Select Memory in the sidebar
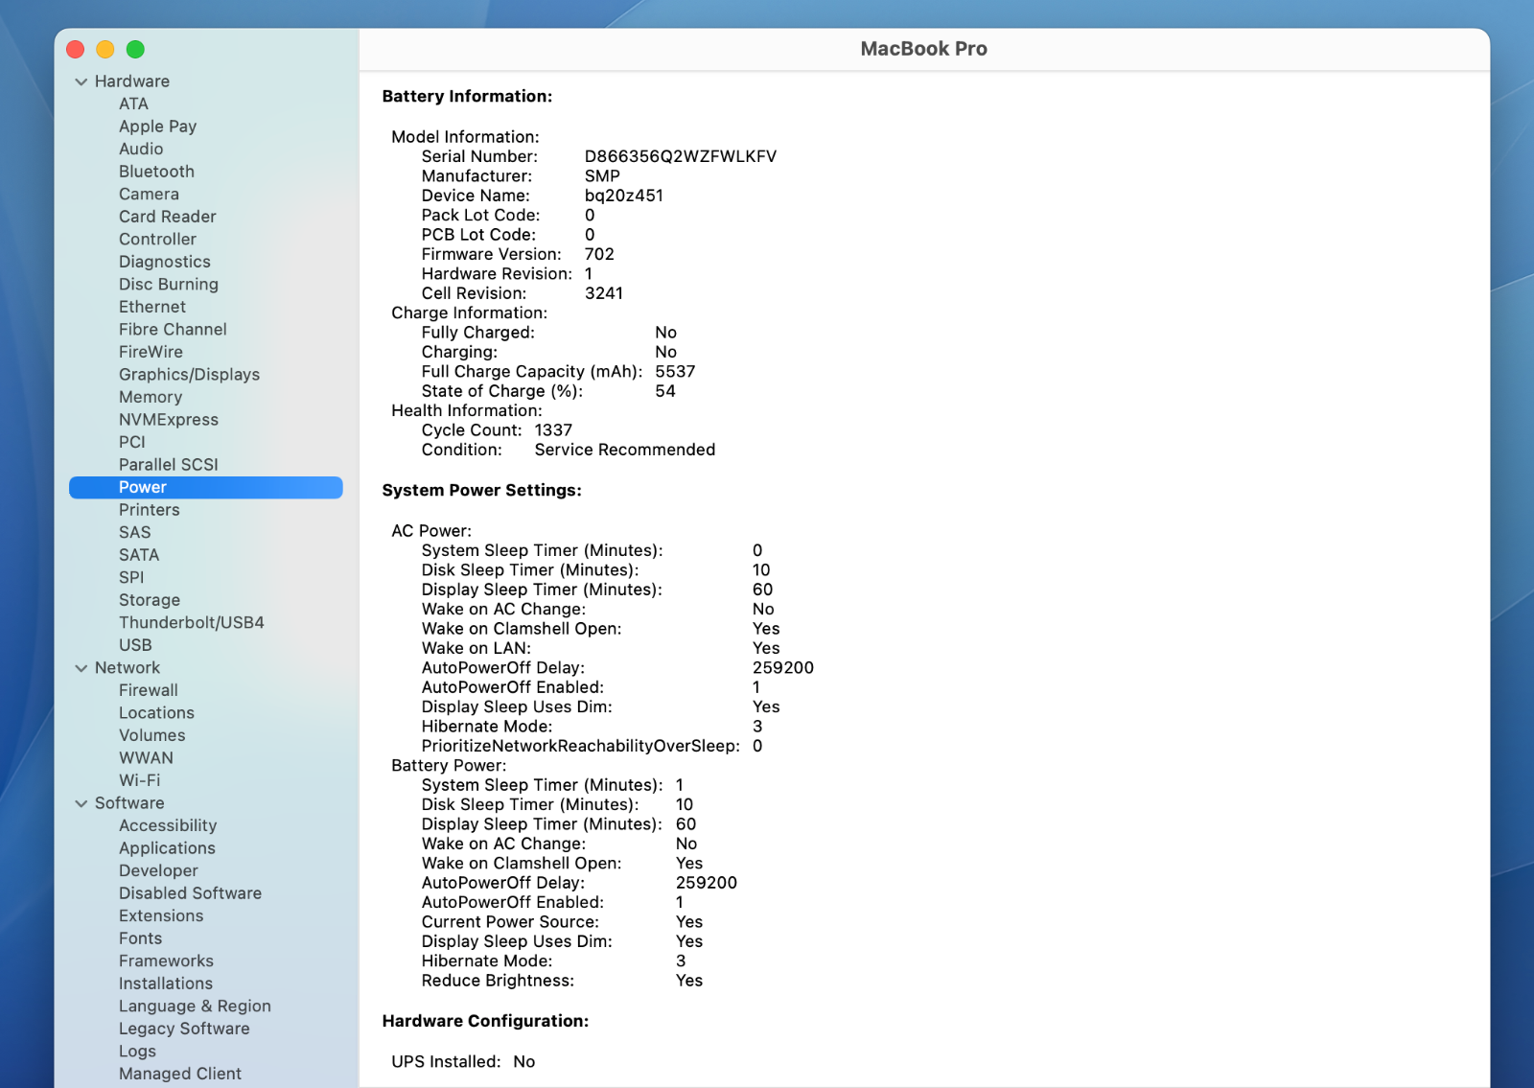The width and height of the screenshot is (1534, 1088). tap(150, 397)
